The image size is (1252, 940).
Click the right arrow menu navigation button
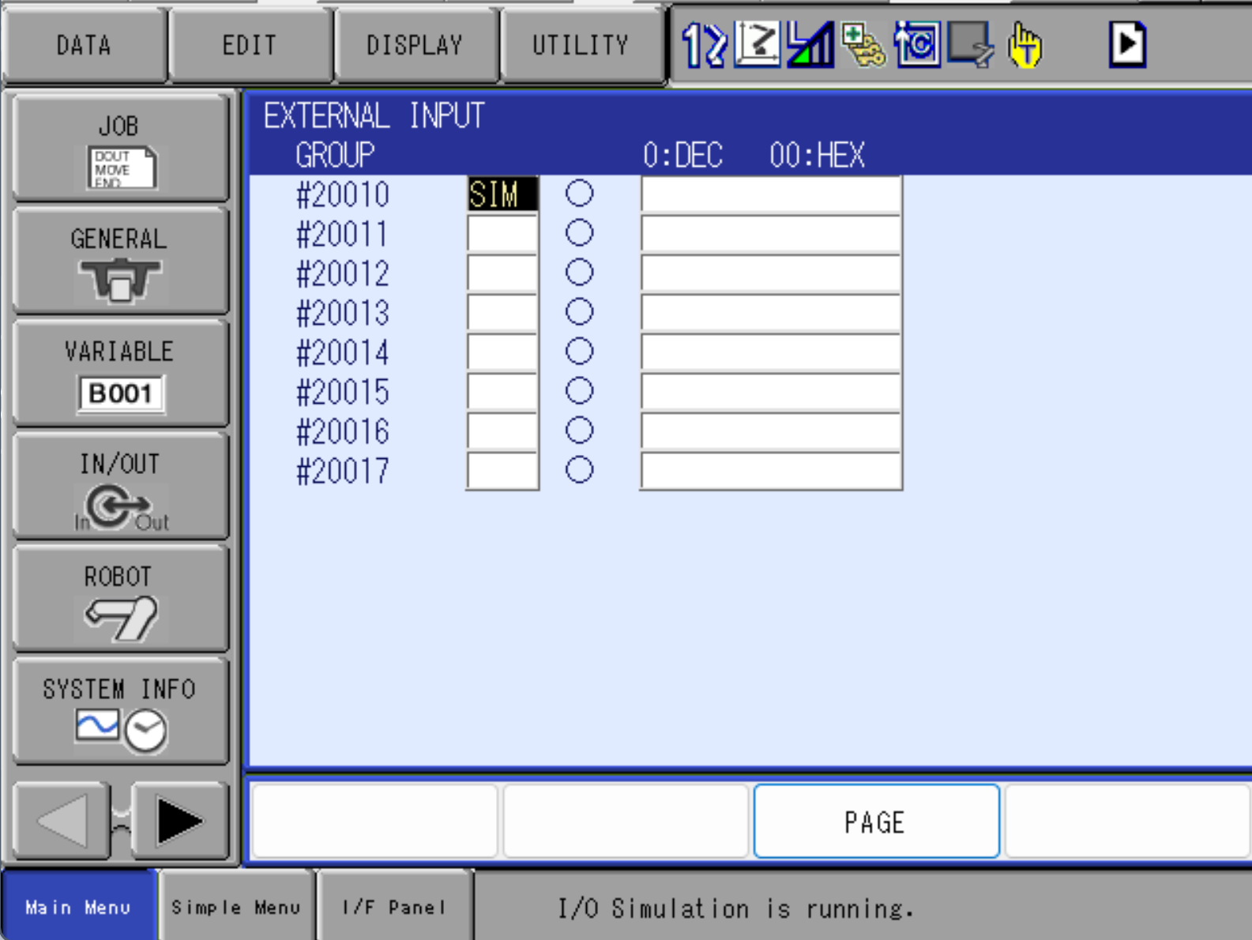[x=179, y=821]
